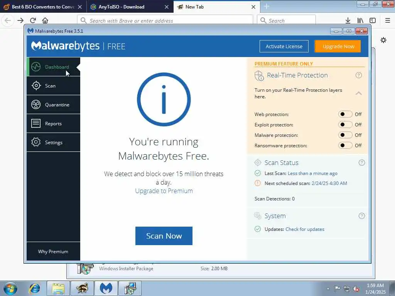Open the browser library icon

click(x=360, y=20)
